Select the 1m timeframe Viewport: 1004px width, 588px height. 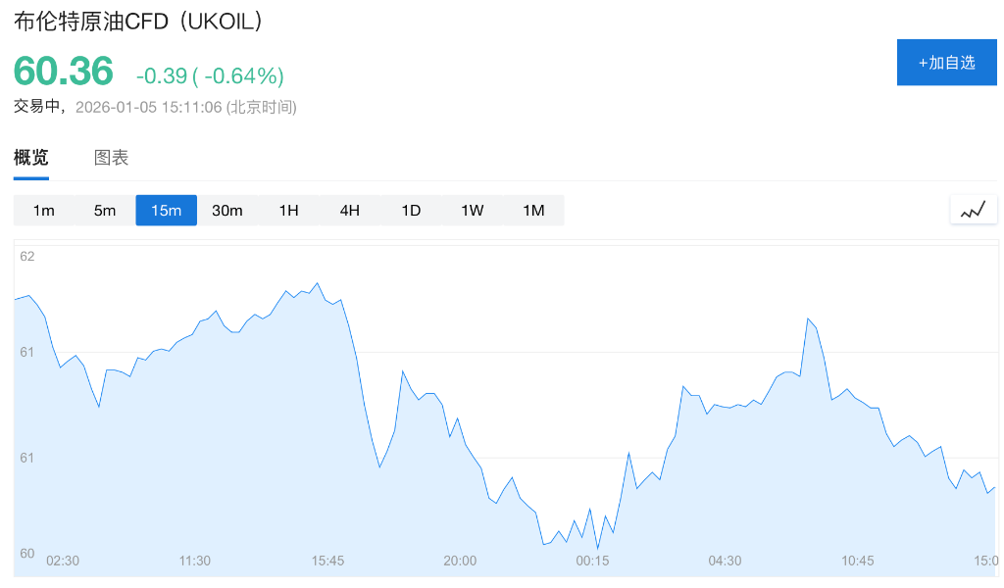43,211
